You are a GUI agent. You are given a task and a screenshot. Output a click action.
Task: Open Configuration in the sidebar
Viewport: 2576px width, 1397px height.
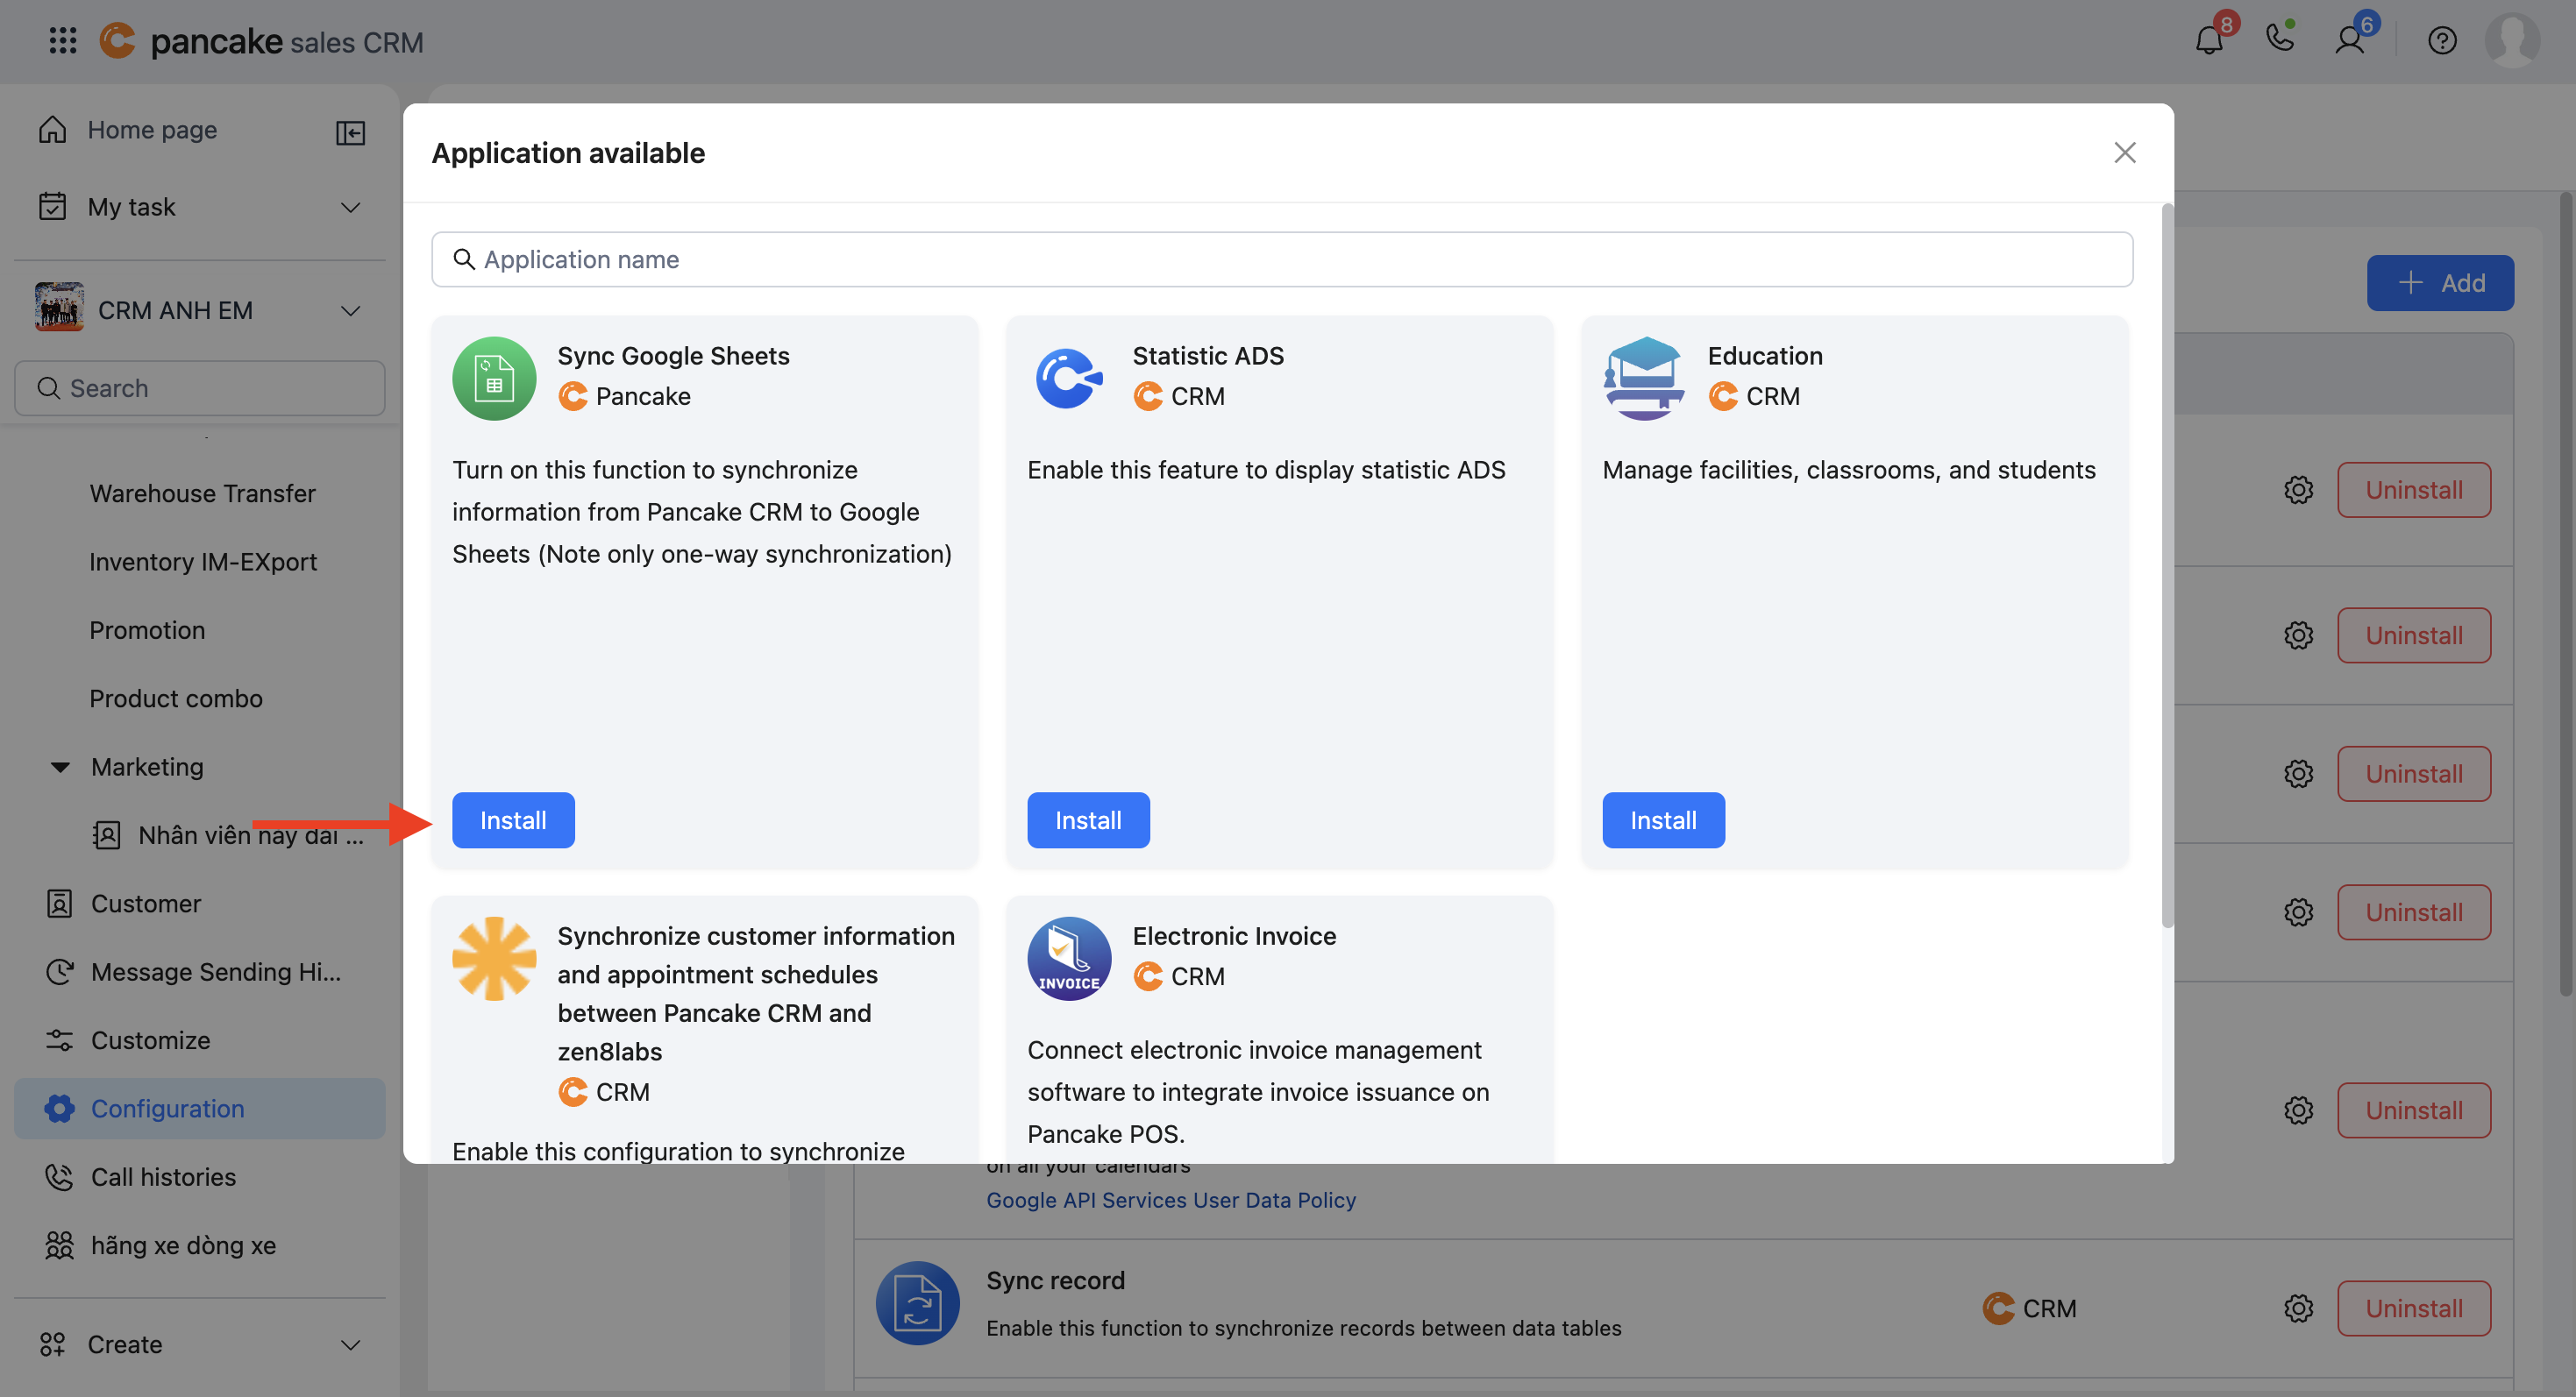pos(167,1108)
